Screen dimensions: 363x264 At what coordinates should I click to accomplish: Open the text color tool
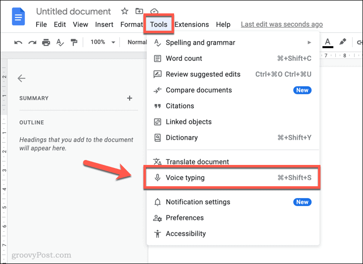click(x=327, y=43)
